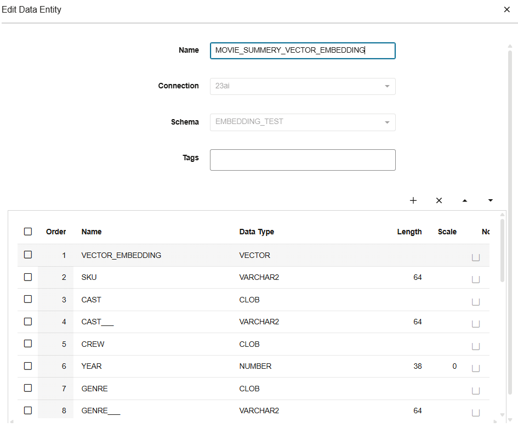Toggle the select-all header checkbox
The image size is (518, 433).
point(28,232)
